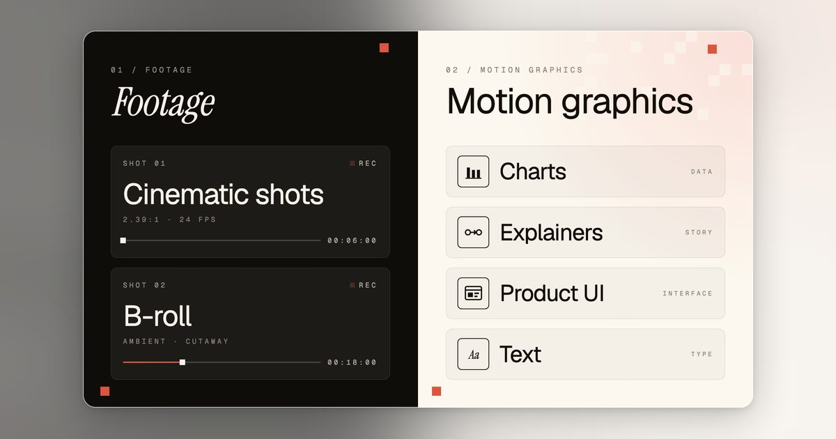The image size is (836, 439).
Task: Select the "B-roll" title
Action: (157, 316)
